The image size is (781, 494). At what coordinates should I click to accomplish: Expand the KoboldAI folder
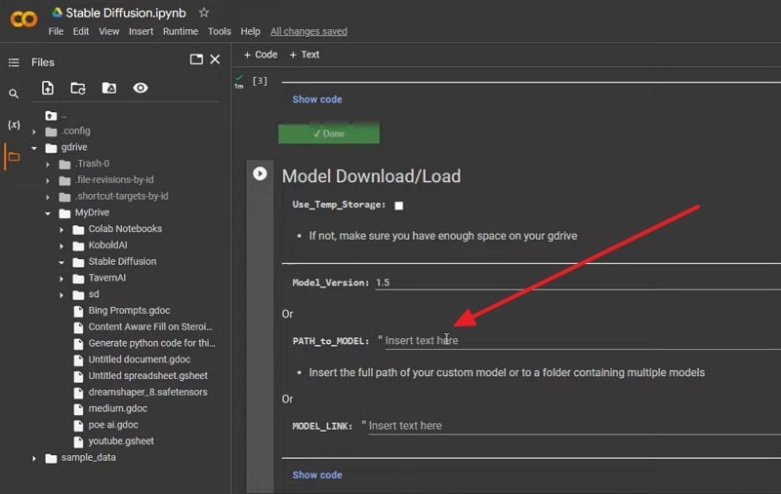coord(62,246)
